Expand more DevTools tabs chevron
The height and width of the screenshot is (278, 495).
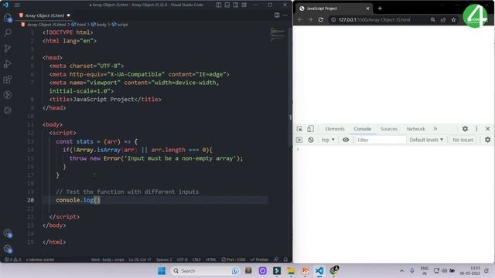click(435, 129)
